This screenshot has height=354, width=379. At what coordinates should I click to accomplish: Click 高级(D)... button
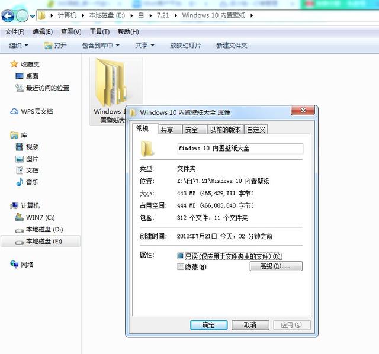coord(276,266)
